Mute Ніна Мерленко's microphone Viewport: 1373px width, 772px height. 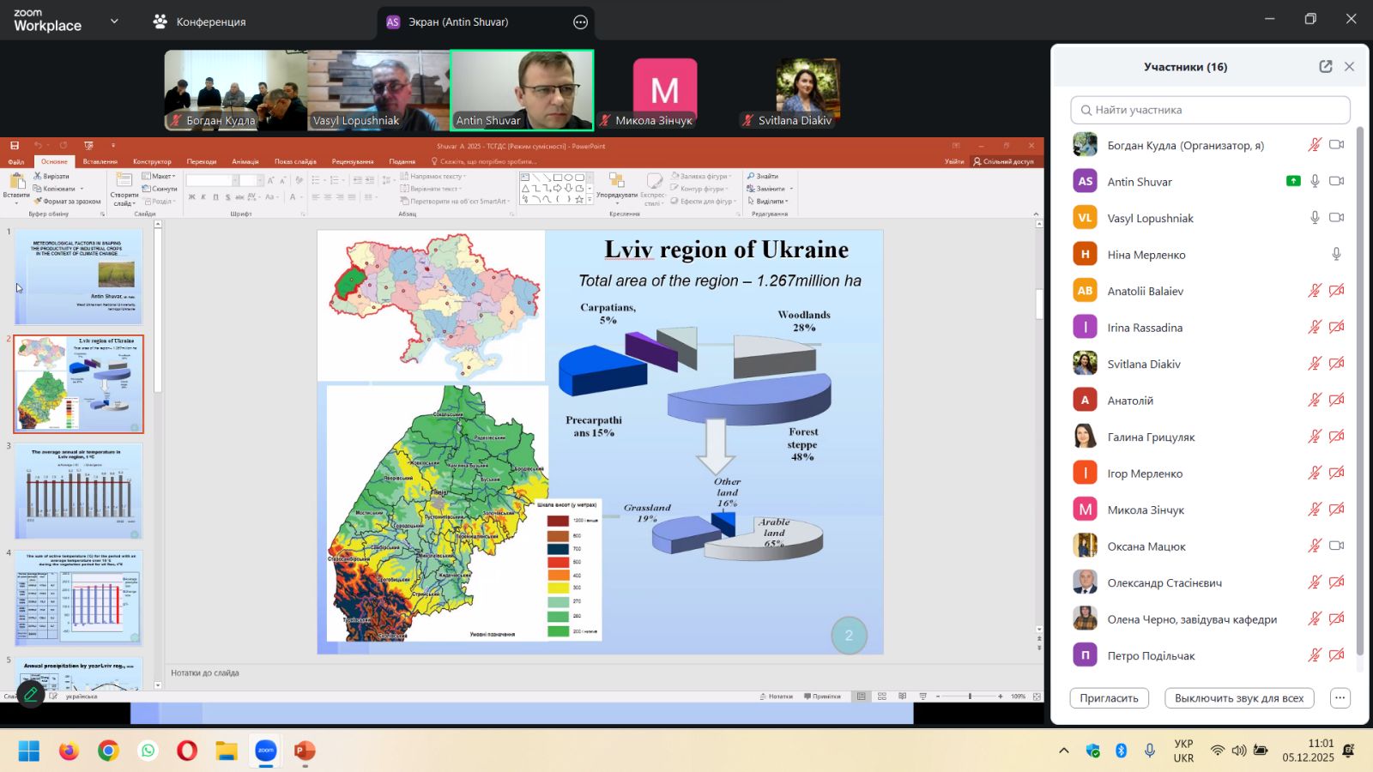click(x=1336, y=254)
